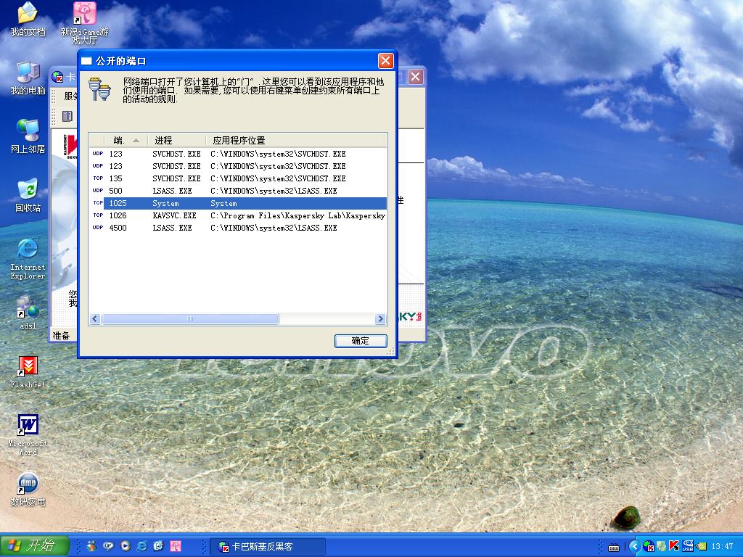Image resolution: width=743 pixels, height=557 pixels.
Task: Click the horizontal scrollbar left arrow
Action: [x=95, y=319]
